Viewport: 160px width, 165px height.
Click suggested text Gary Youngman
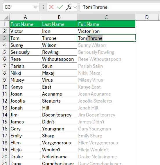point(94,129)
